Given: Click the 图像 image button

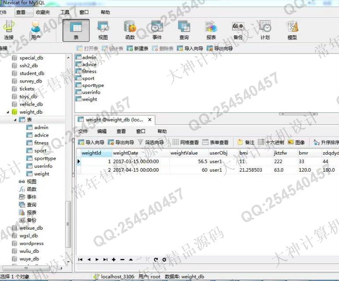Looking at the screenshot, I should (296, 142).
